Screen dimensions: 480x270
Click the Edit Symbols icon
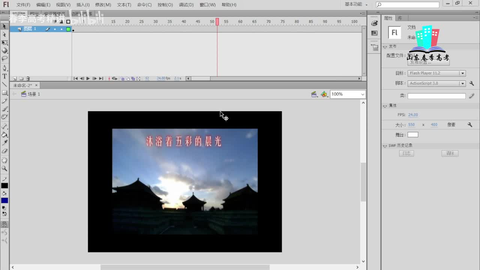324,94
